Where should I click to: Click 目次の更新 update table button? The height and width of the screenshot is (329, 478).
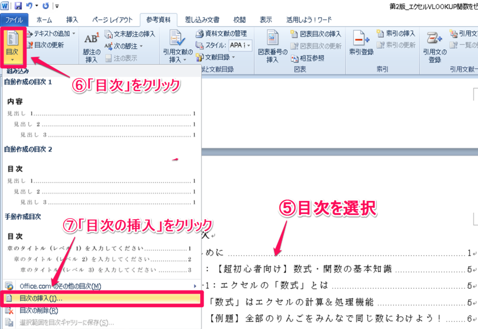48,45
